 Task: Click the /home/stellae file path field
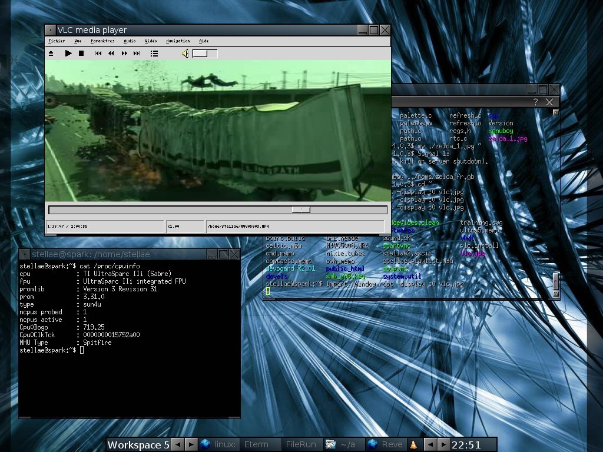click(x=295, y=227)
